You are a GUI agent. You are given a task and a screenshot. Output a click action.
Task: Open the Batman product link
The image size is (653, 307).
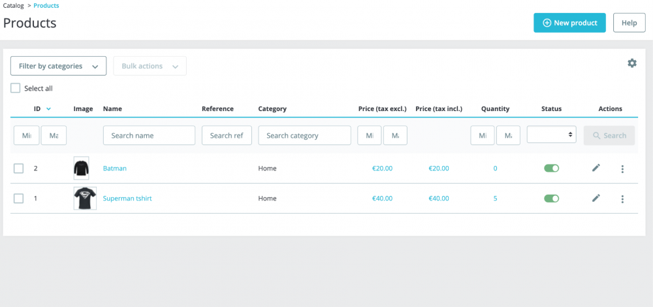115,169
